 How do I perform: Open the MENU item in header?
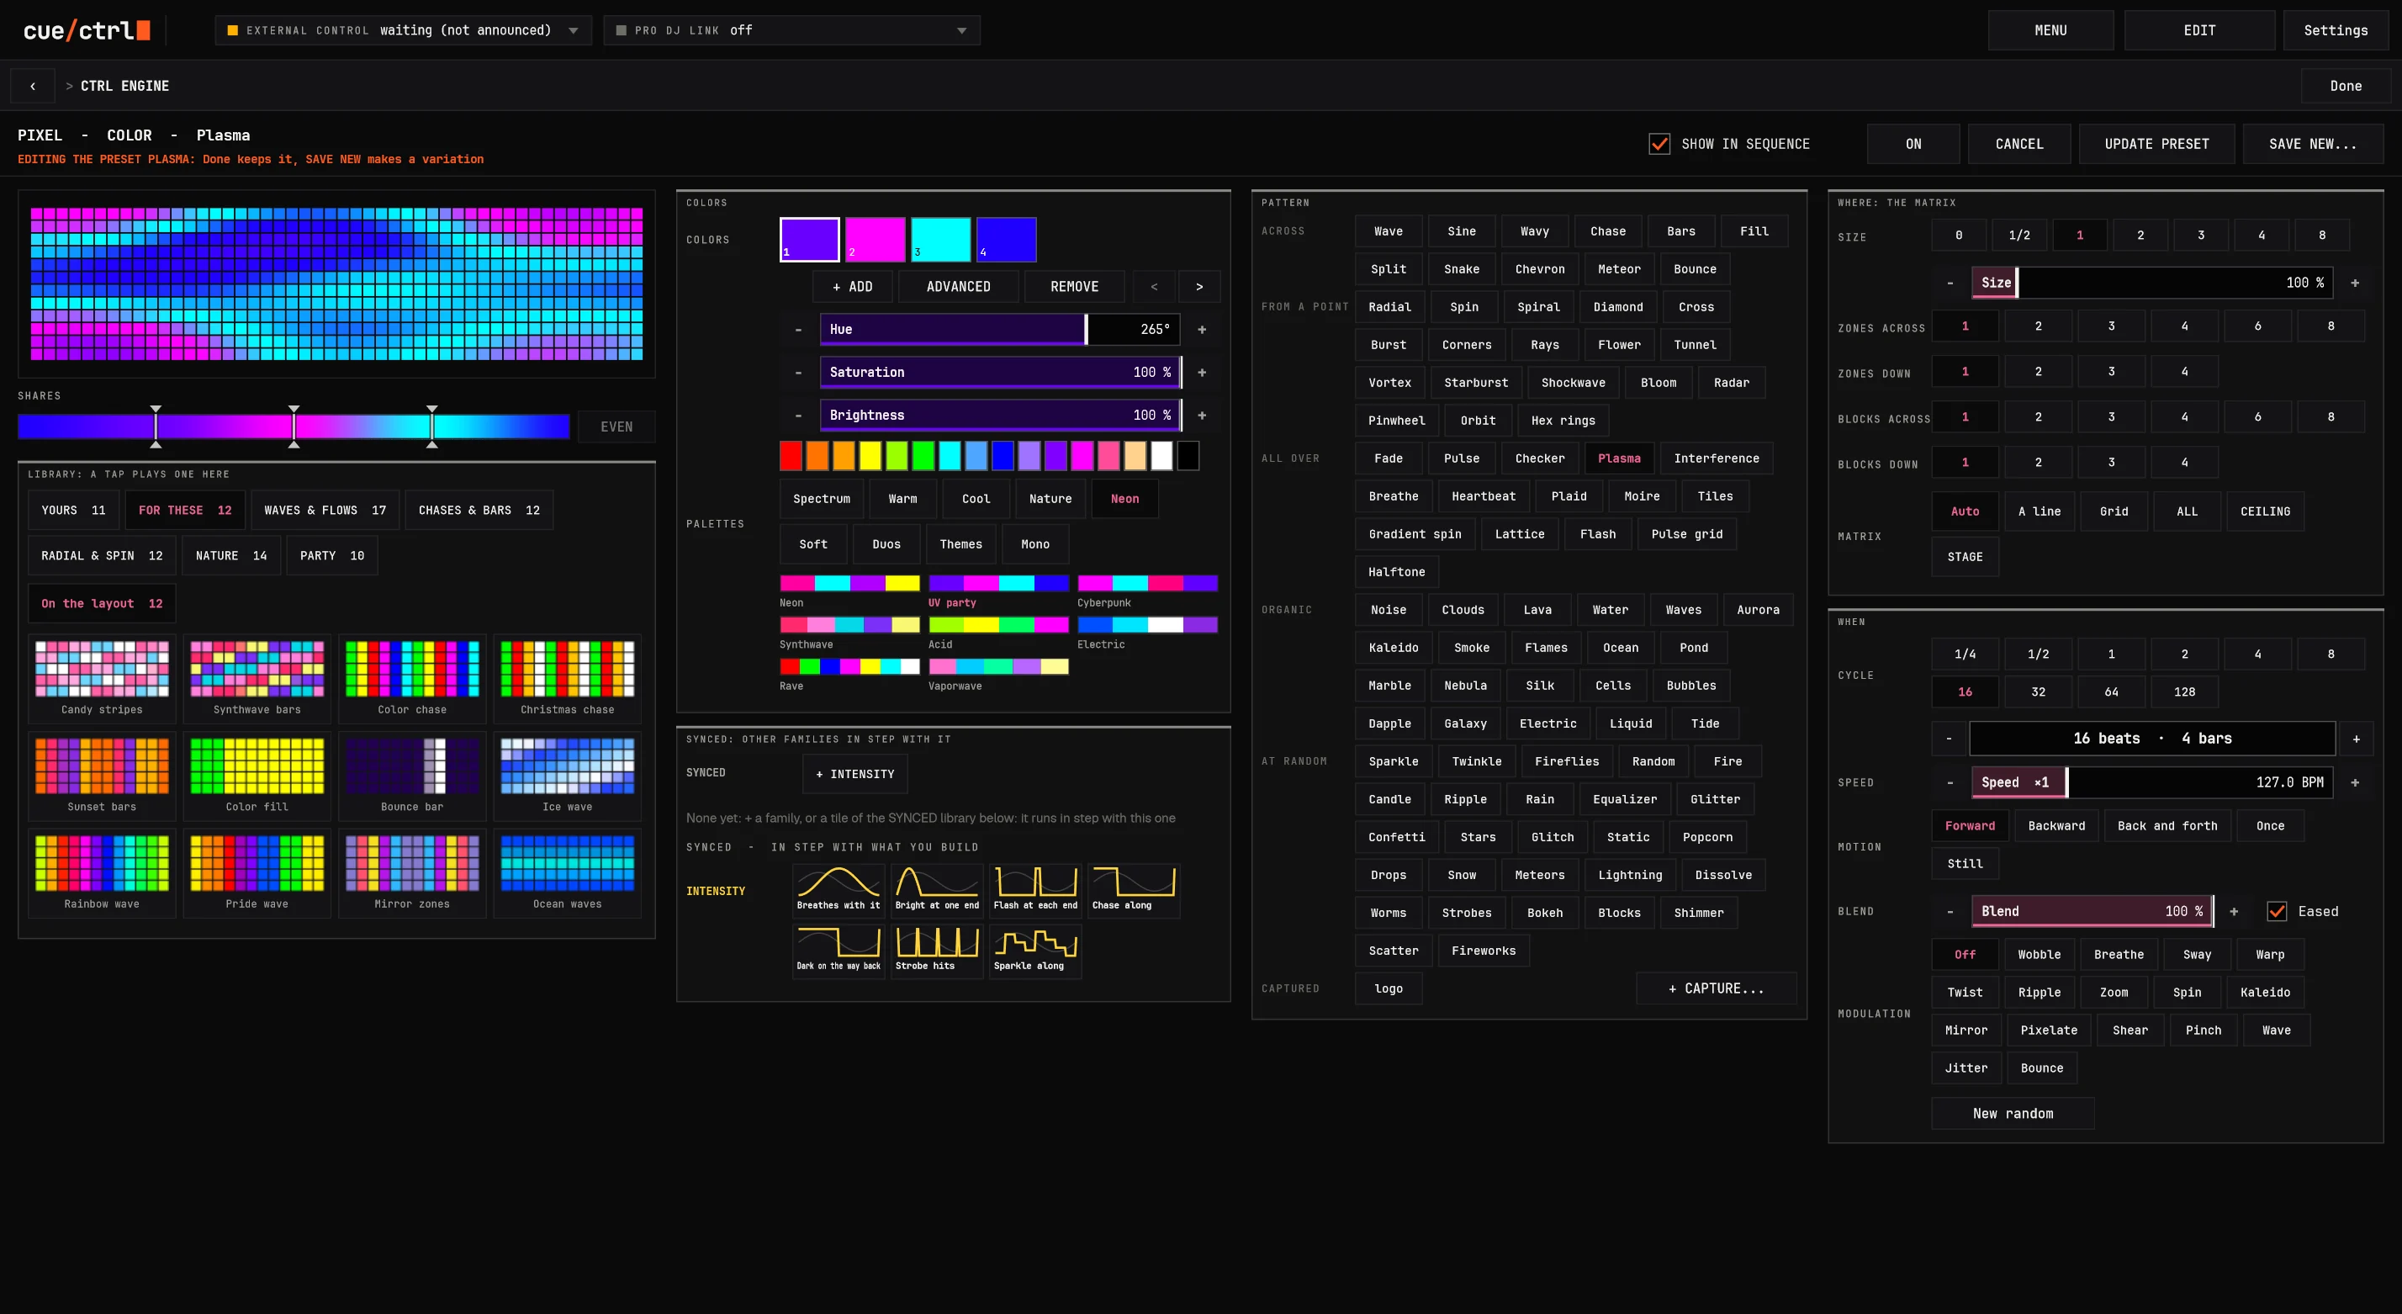(x=2050, y=29)
